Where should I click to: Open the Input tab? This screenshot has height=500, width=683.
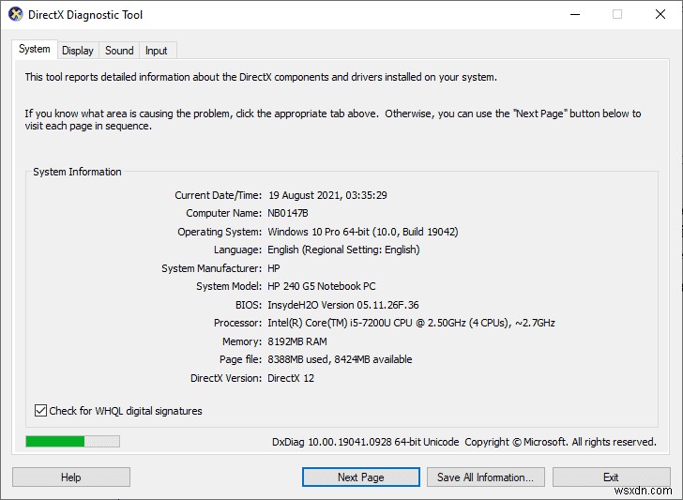pos(157,51)
